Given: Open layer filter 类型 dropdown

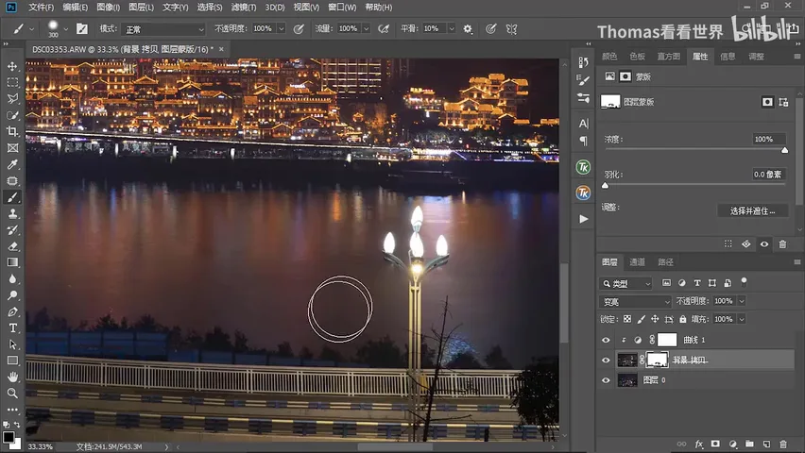Looking at the screenshot, I should (625, 284).
